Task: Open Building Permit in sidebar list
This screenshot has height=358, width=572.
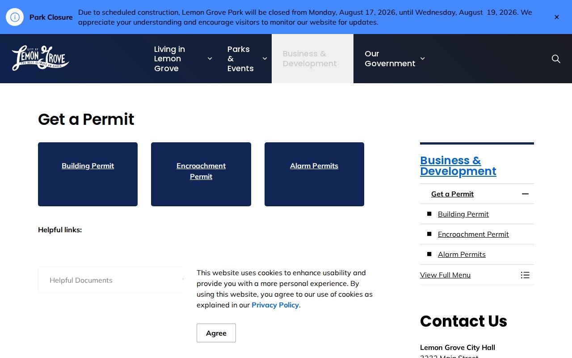Action: click(463, 214)
